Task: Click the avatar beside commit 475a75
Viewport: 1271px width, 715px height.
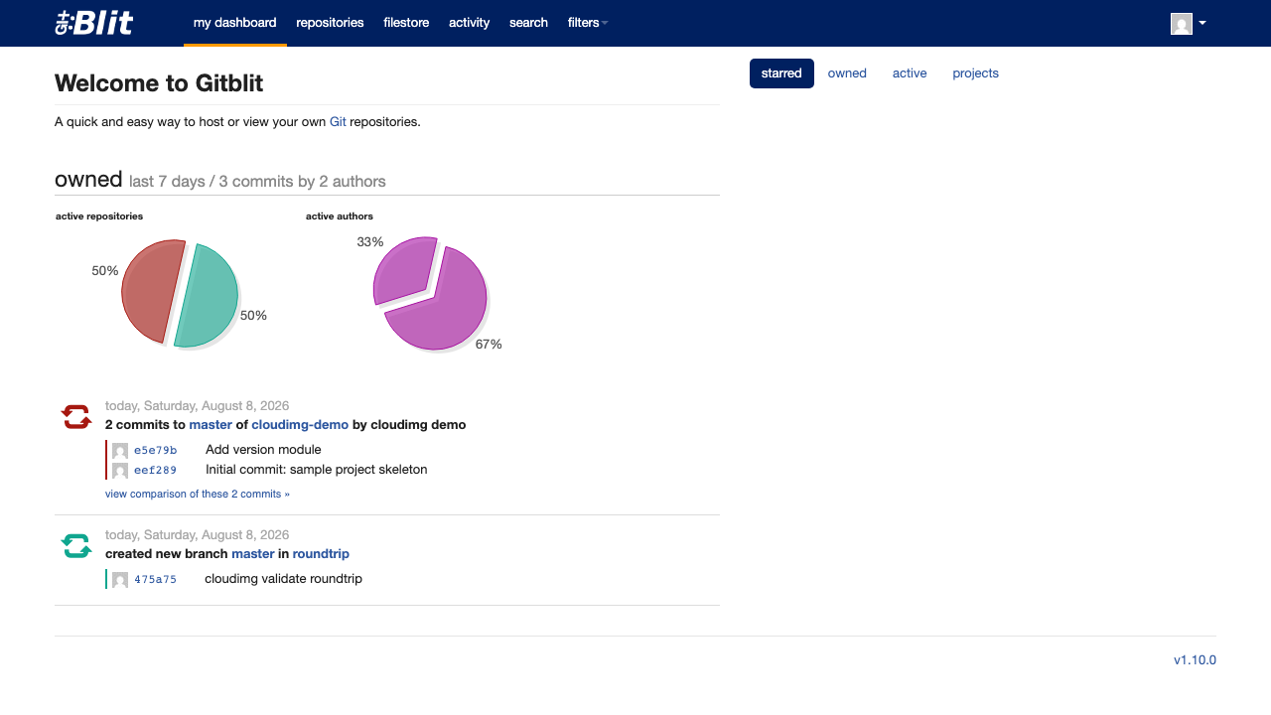Action: pos(120,580)
